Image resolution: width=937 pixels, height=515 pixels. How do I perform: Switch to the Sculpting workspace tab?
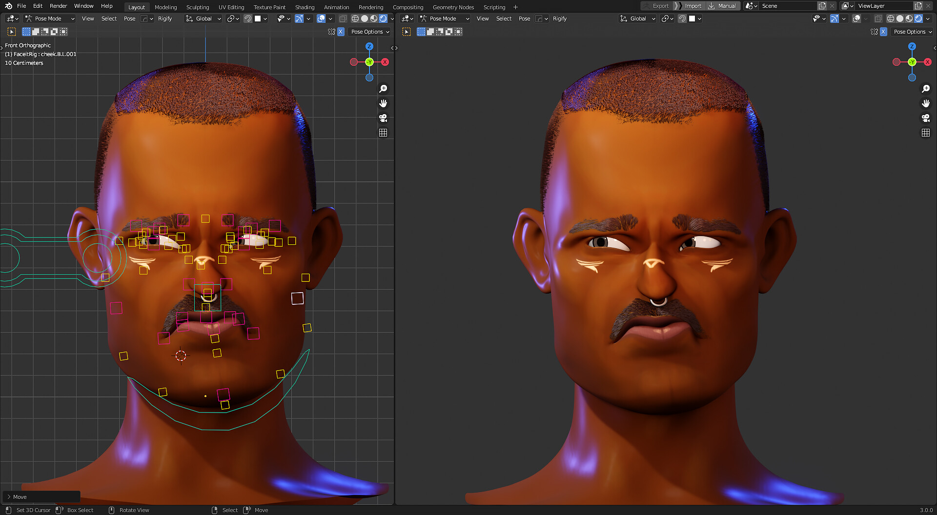[198, 7]
